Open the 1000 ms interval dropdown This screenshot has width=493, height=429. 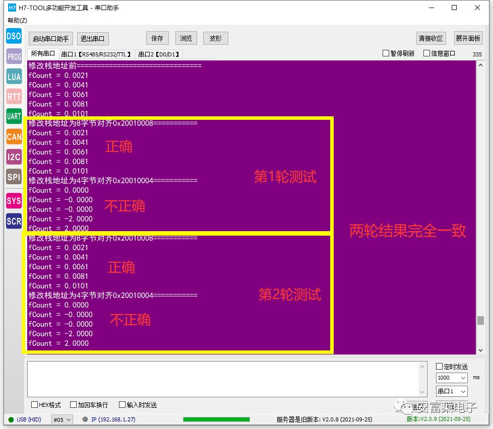pyautogui.click(x=452, y=378)
